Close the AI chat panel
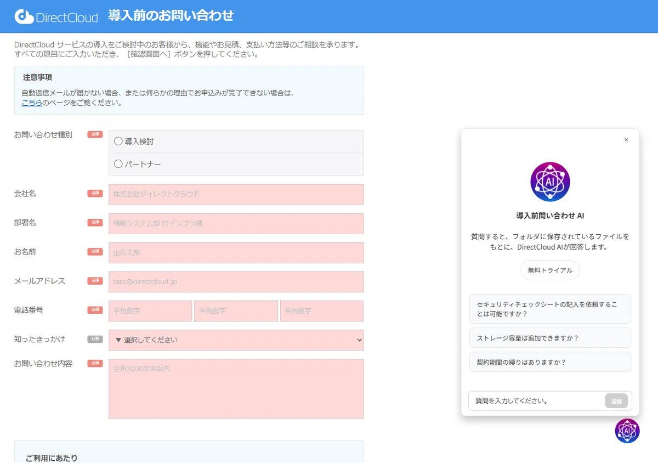This screenshot has height=463, width=658. coord(626,140)
